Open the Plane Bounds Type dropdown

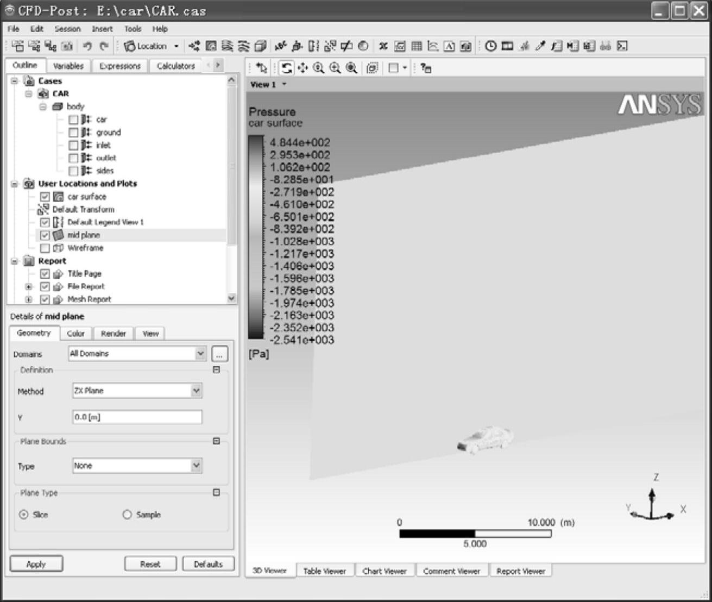tap(137, 466)
